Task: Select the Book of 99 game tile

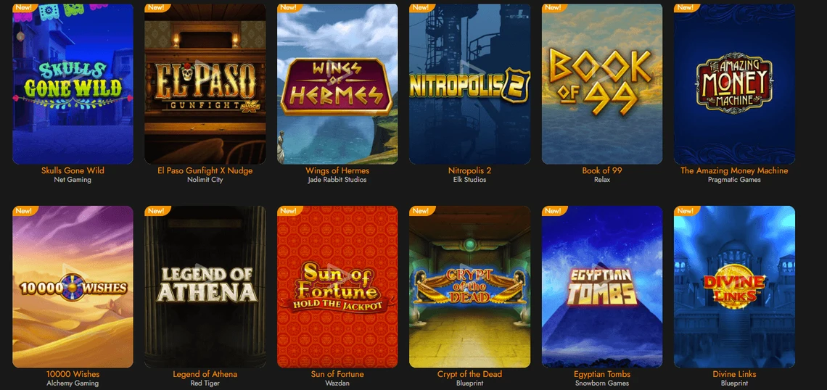Action: click(x=602, y=84)
